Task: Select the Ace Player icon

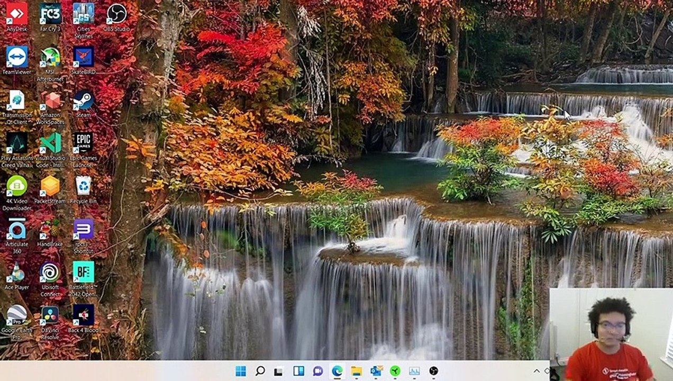Action: 17,276
